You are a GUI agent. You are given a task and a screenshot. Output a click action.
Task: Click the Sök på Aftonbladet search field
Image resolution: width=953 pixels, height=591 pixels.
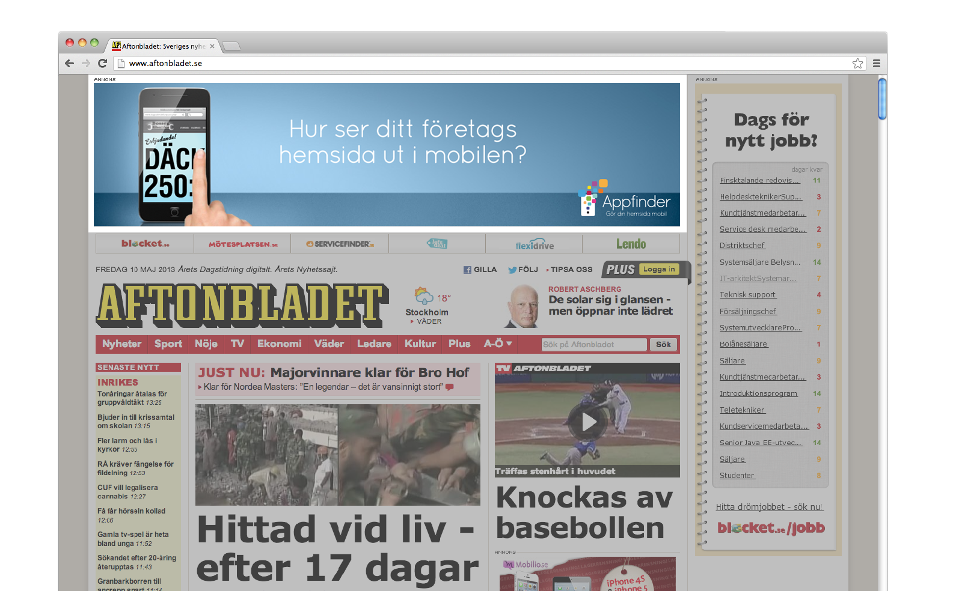(594, 345)
